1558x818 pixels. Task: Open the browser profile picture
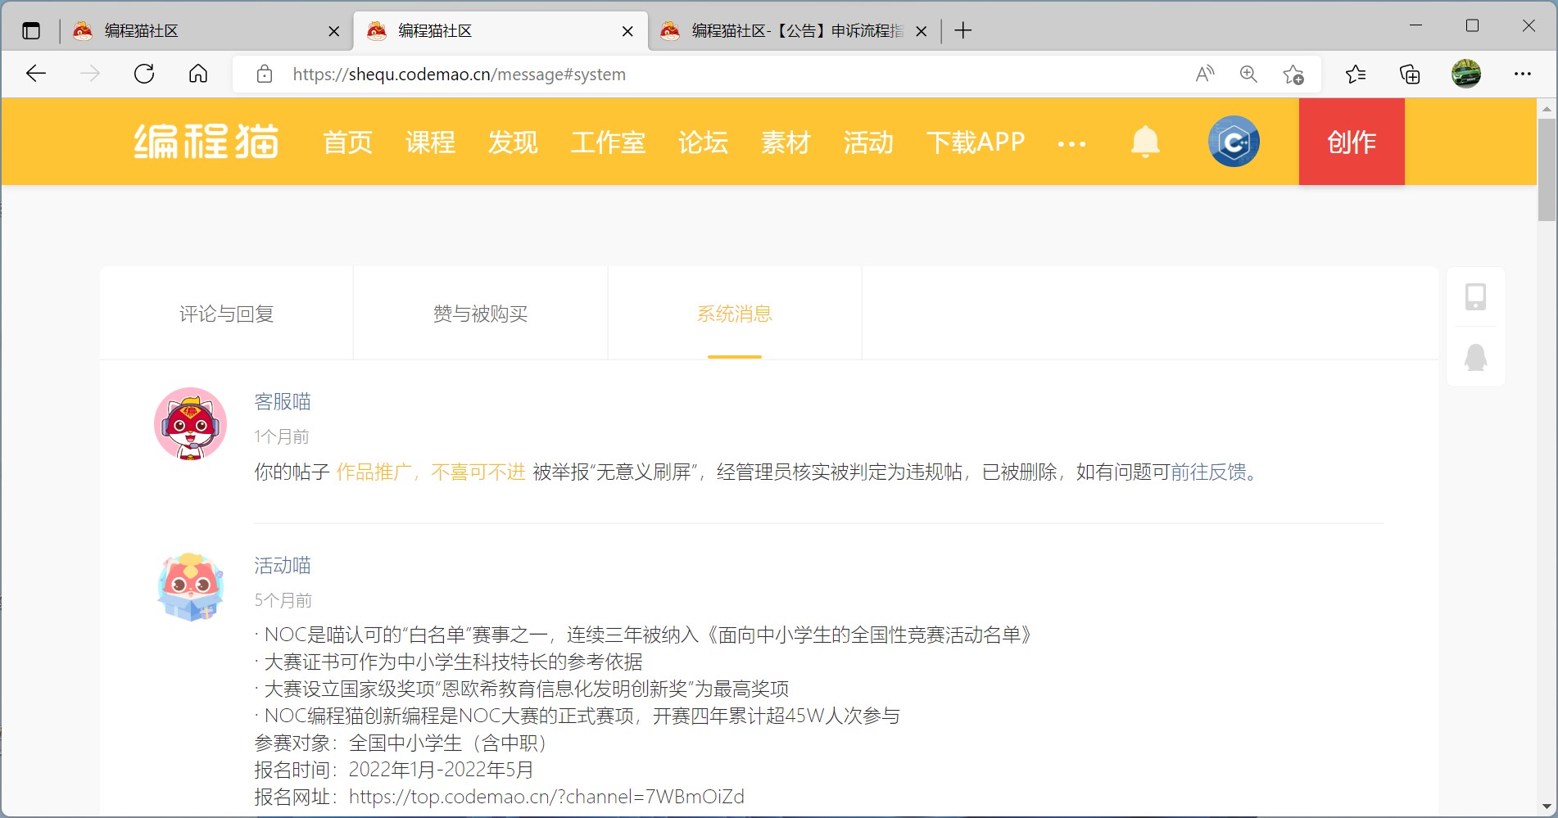[x=1466, y=74]
